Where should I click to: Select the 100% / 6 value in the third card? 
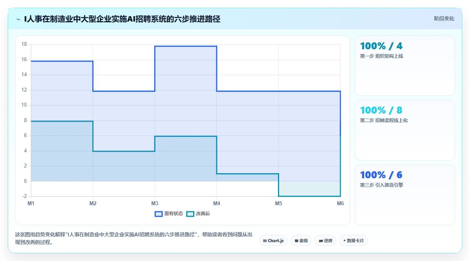pyautogui.click(x=381, y=175)
